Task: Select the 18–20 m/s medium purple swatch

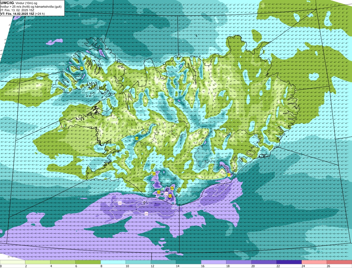Action: click(x=239, y=262)
